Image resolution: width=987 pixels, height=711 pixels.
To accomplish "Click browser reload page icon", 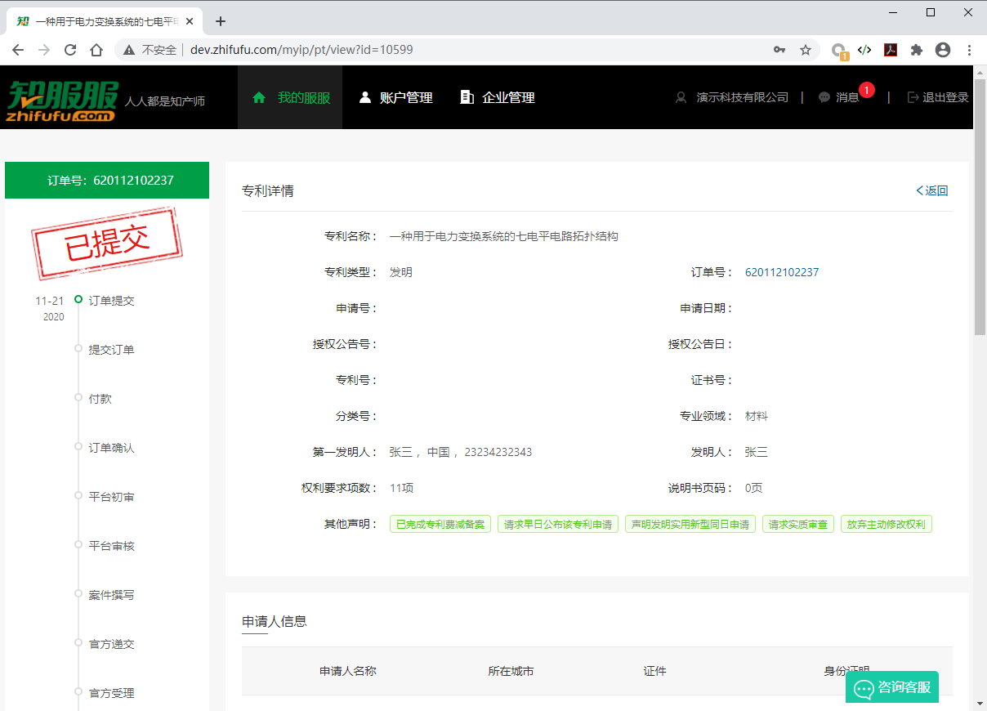I will click(70, 50).
